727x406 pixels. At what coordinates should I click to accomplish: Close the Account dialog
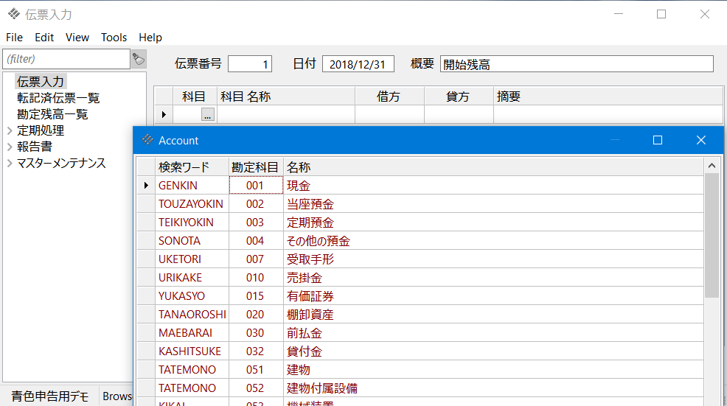tap(700, 140)
